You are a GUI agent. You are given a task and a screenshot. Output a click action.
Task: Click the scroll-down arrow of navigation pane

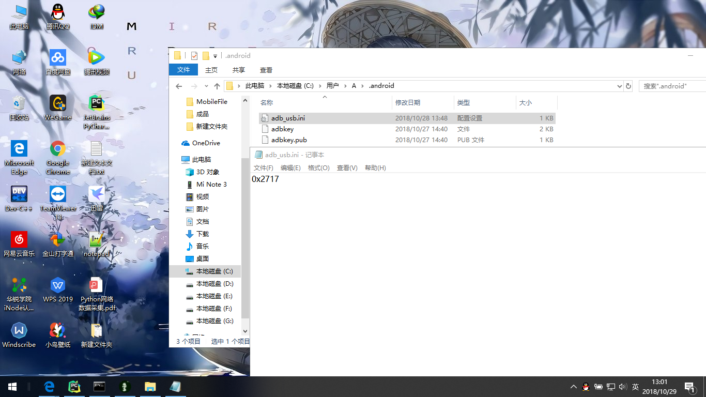(x=245, y=331)
